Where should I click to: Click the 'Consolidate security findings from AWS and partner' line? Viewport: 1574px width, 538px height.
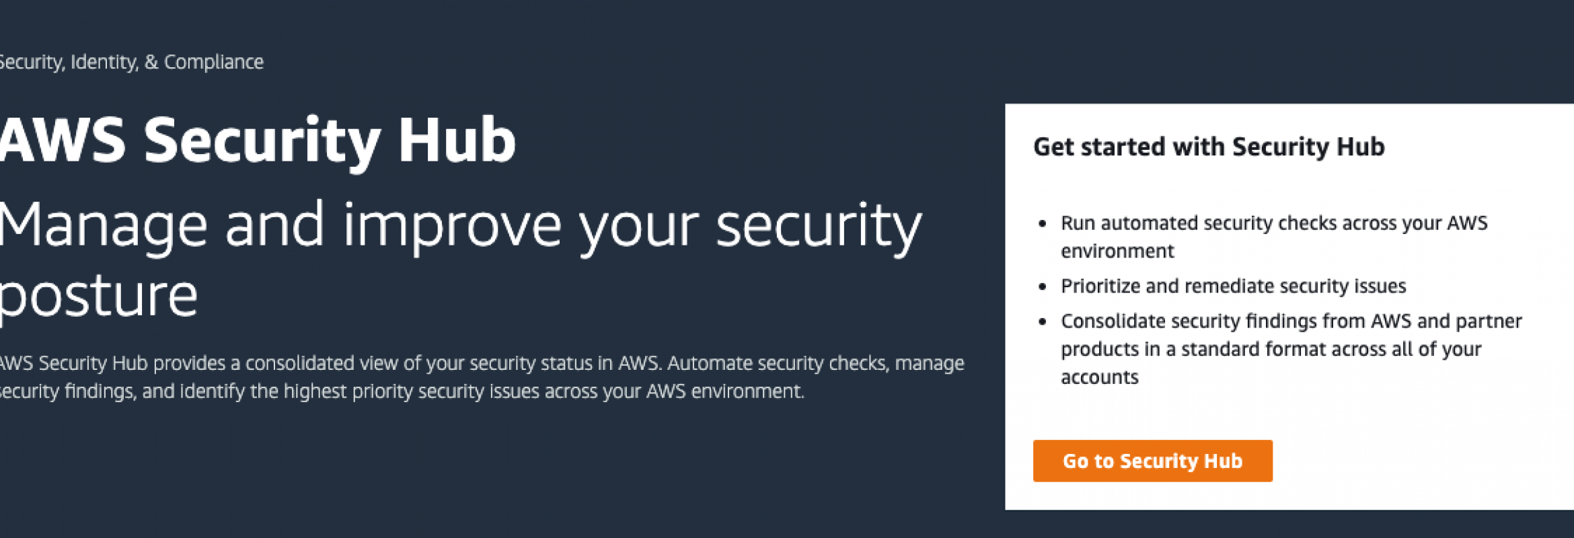pyautogui.click(x=1291, y=321)
